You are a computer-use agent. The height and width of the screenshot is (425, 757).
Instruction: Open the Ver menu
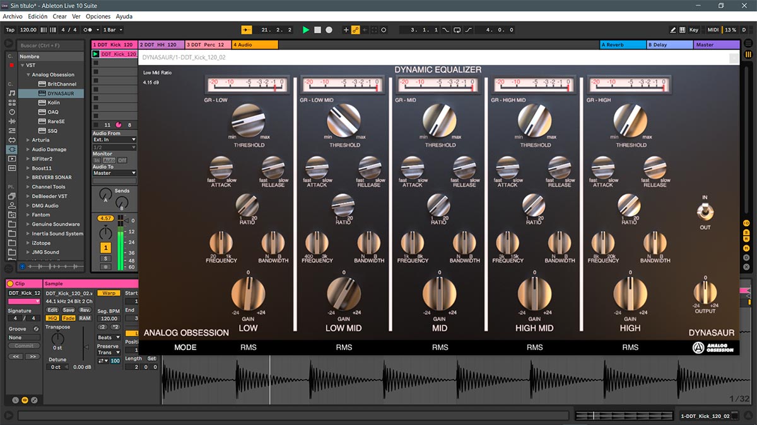76,16
